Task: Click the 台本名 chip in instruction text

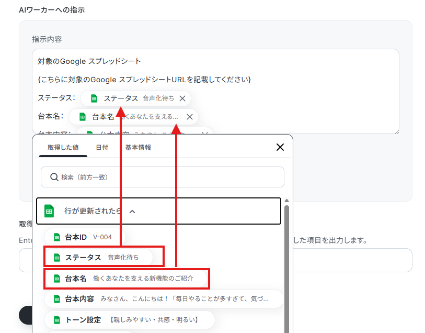Action: pos(133,117)
